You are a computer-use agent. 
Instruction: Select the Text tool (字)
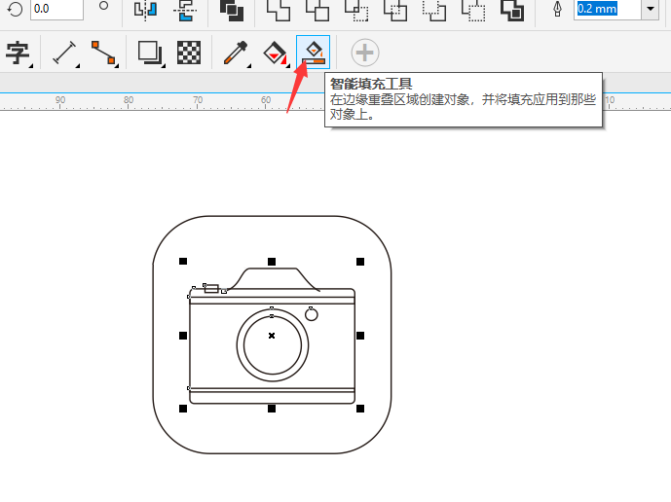(x=18, y=54)
